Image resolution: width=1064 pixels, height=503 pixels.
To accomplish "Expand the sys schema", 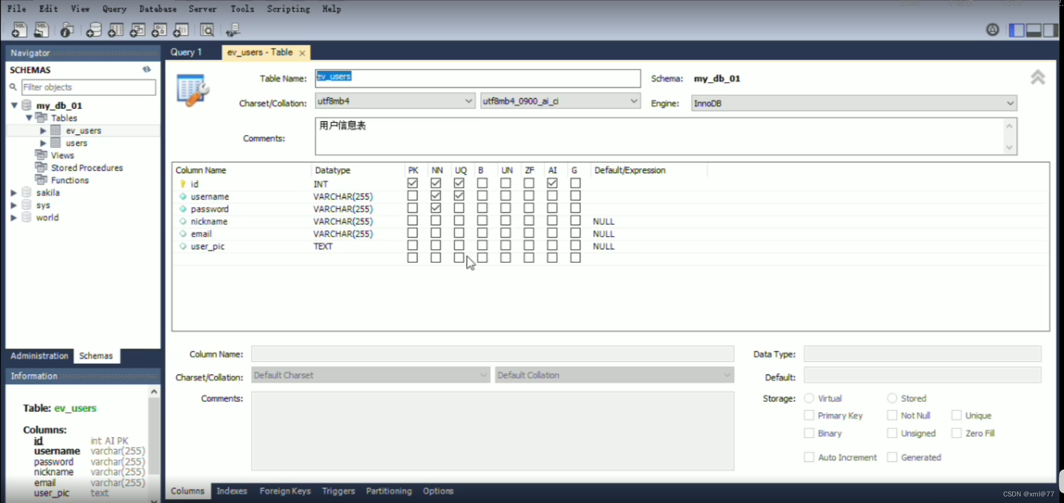I will click(x=14, y=205).
